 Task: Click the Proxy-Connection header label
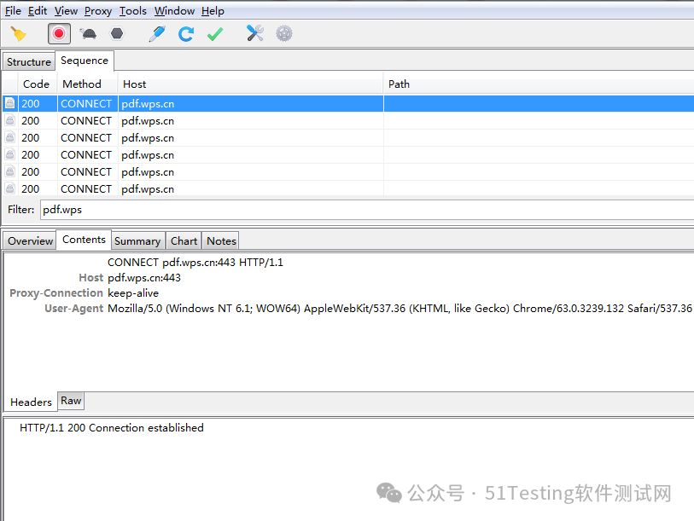56,293
